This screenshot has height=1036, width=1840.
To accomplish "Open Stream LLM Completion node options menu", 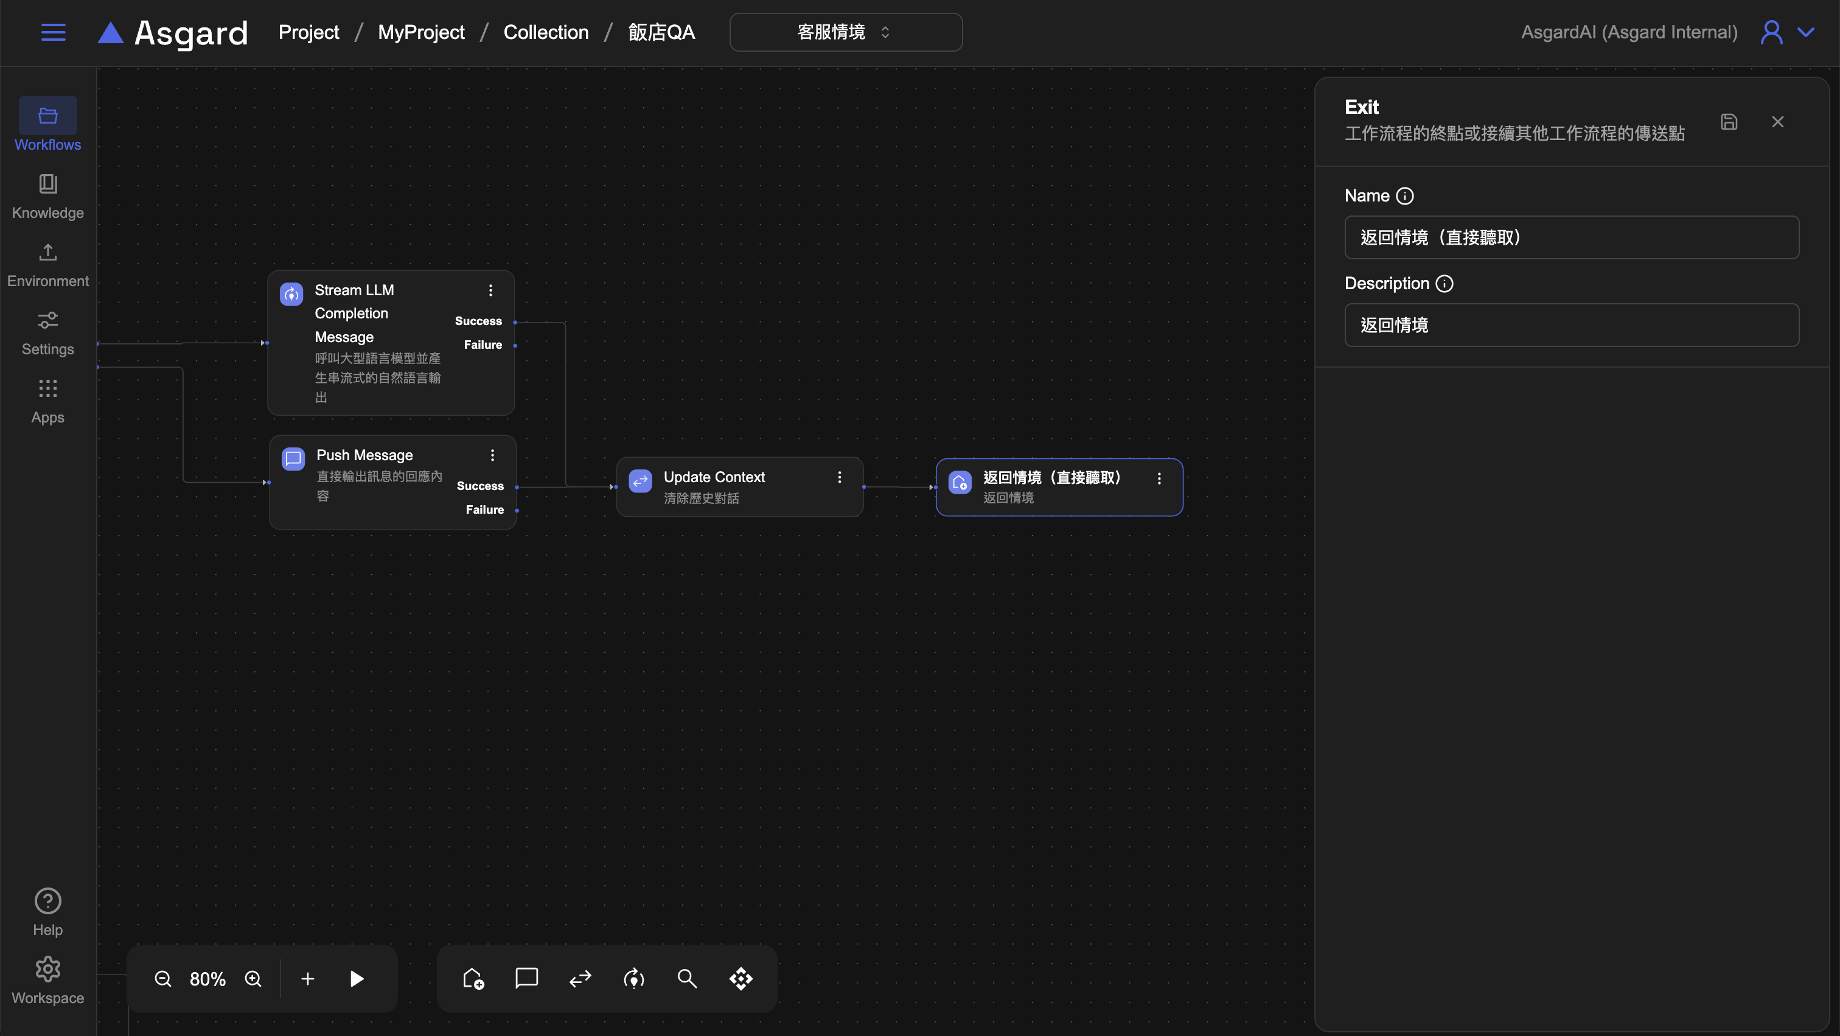I will click(x=490, y=290).
